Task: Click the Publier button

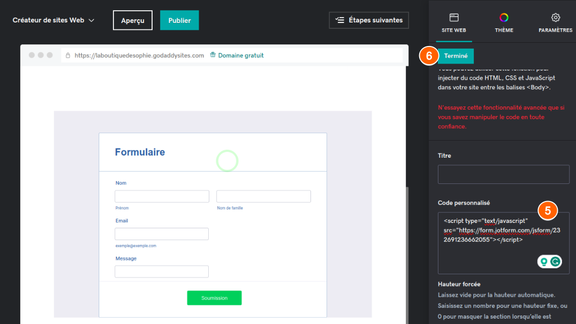Action: [179, 20]
